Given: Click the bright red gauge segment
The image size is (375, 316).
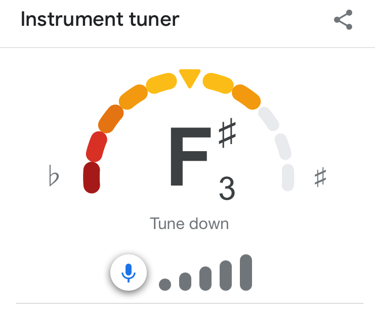Looking at the screenshot, I should tap(96, 147).
